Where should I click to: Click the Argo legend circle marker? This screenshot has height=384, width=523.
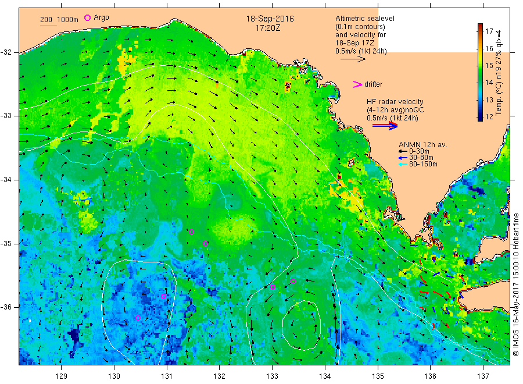pos(87,17)
